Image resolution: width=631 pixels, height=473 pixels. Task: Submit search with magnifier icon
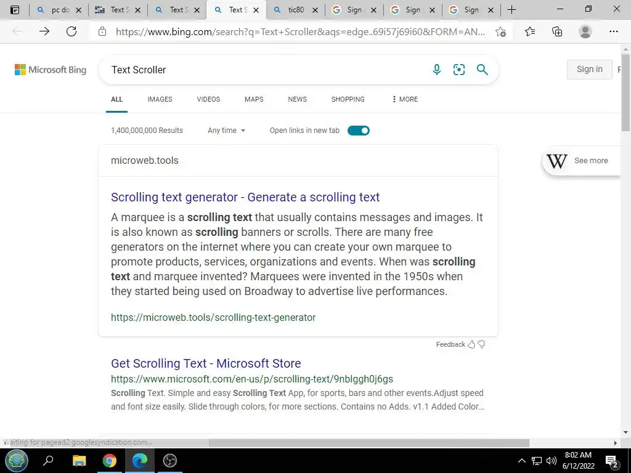(x=482, y=70)
